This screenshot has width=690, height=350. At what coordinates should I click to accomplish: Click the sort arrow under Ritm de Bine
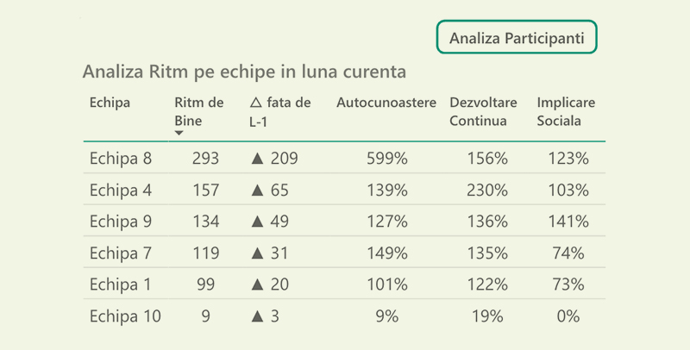click(x=179, y=133)
